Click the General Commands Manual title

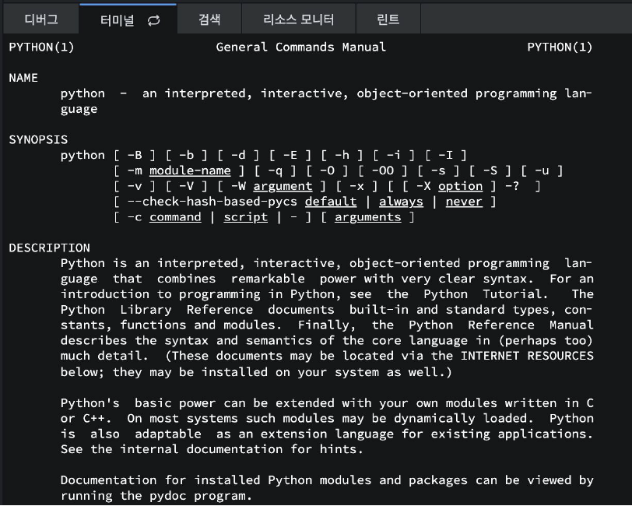pyautogui.click(x=301, y=47)
